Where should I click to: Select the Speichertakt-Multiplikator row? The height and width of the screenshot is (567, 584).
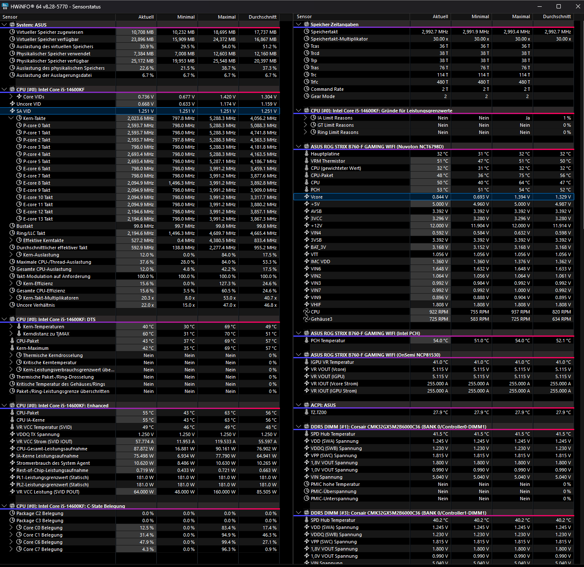434,39
